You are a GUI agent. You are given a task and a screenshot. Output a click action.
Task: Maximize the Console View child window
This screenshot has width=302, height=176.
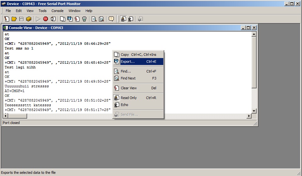248,28
